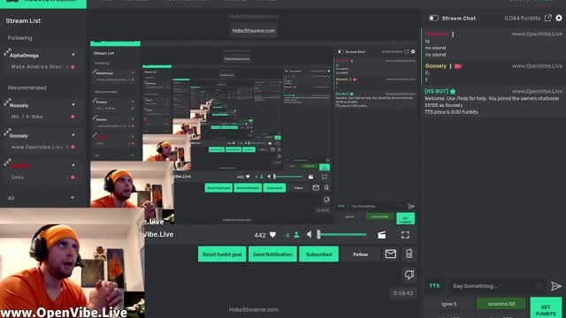Click the thumbs down icon under the remote
This screenshot has width=566, height=318.
pos(409,275)
